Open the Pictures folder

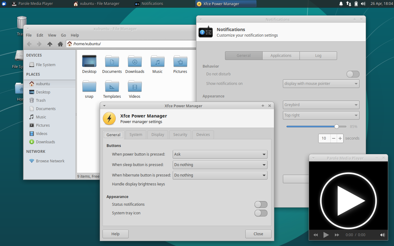coord(180,63)
